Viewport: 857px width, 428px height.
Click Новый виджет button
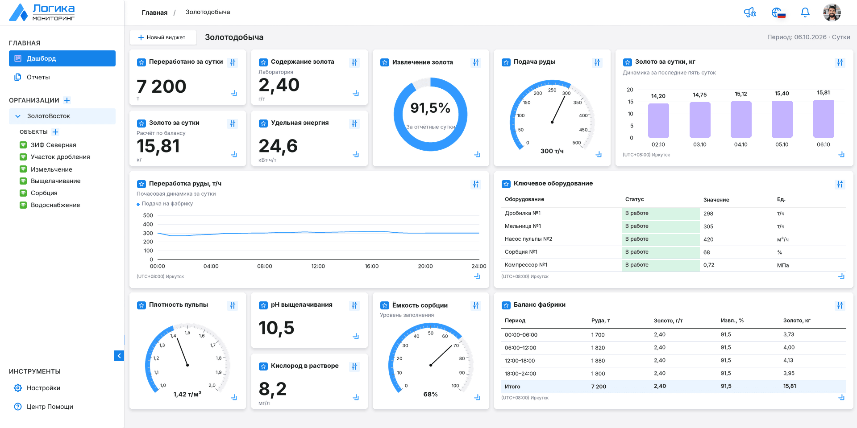[x=163, y=37]
